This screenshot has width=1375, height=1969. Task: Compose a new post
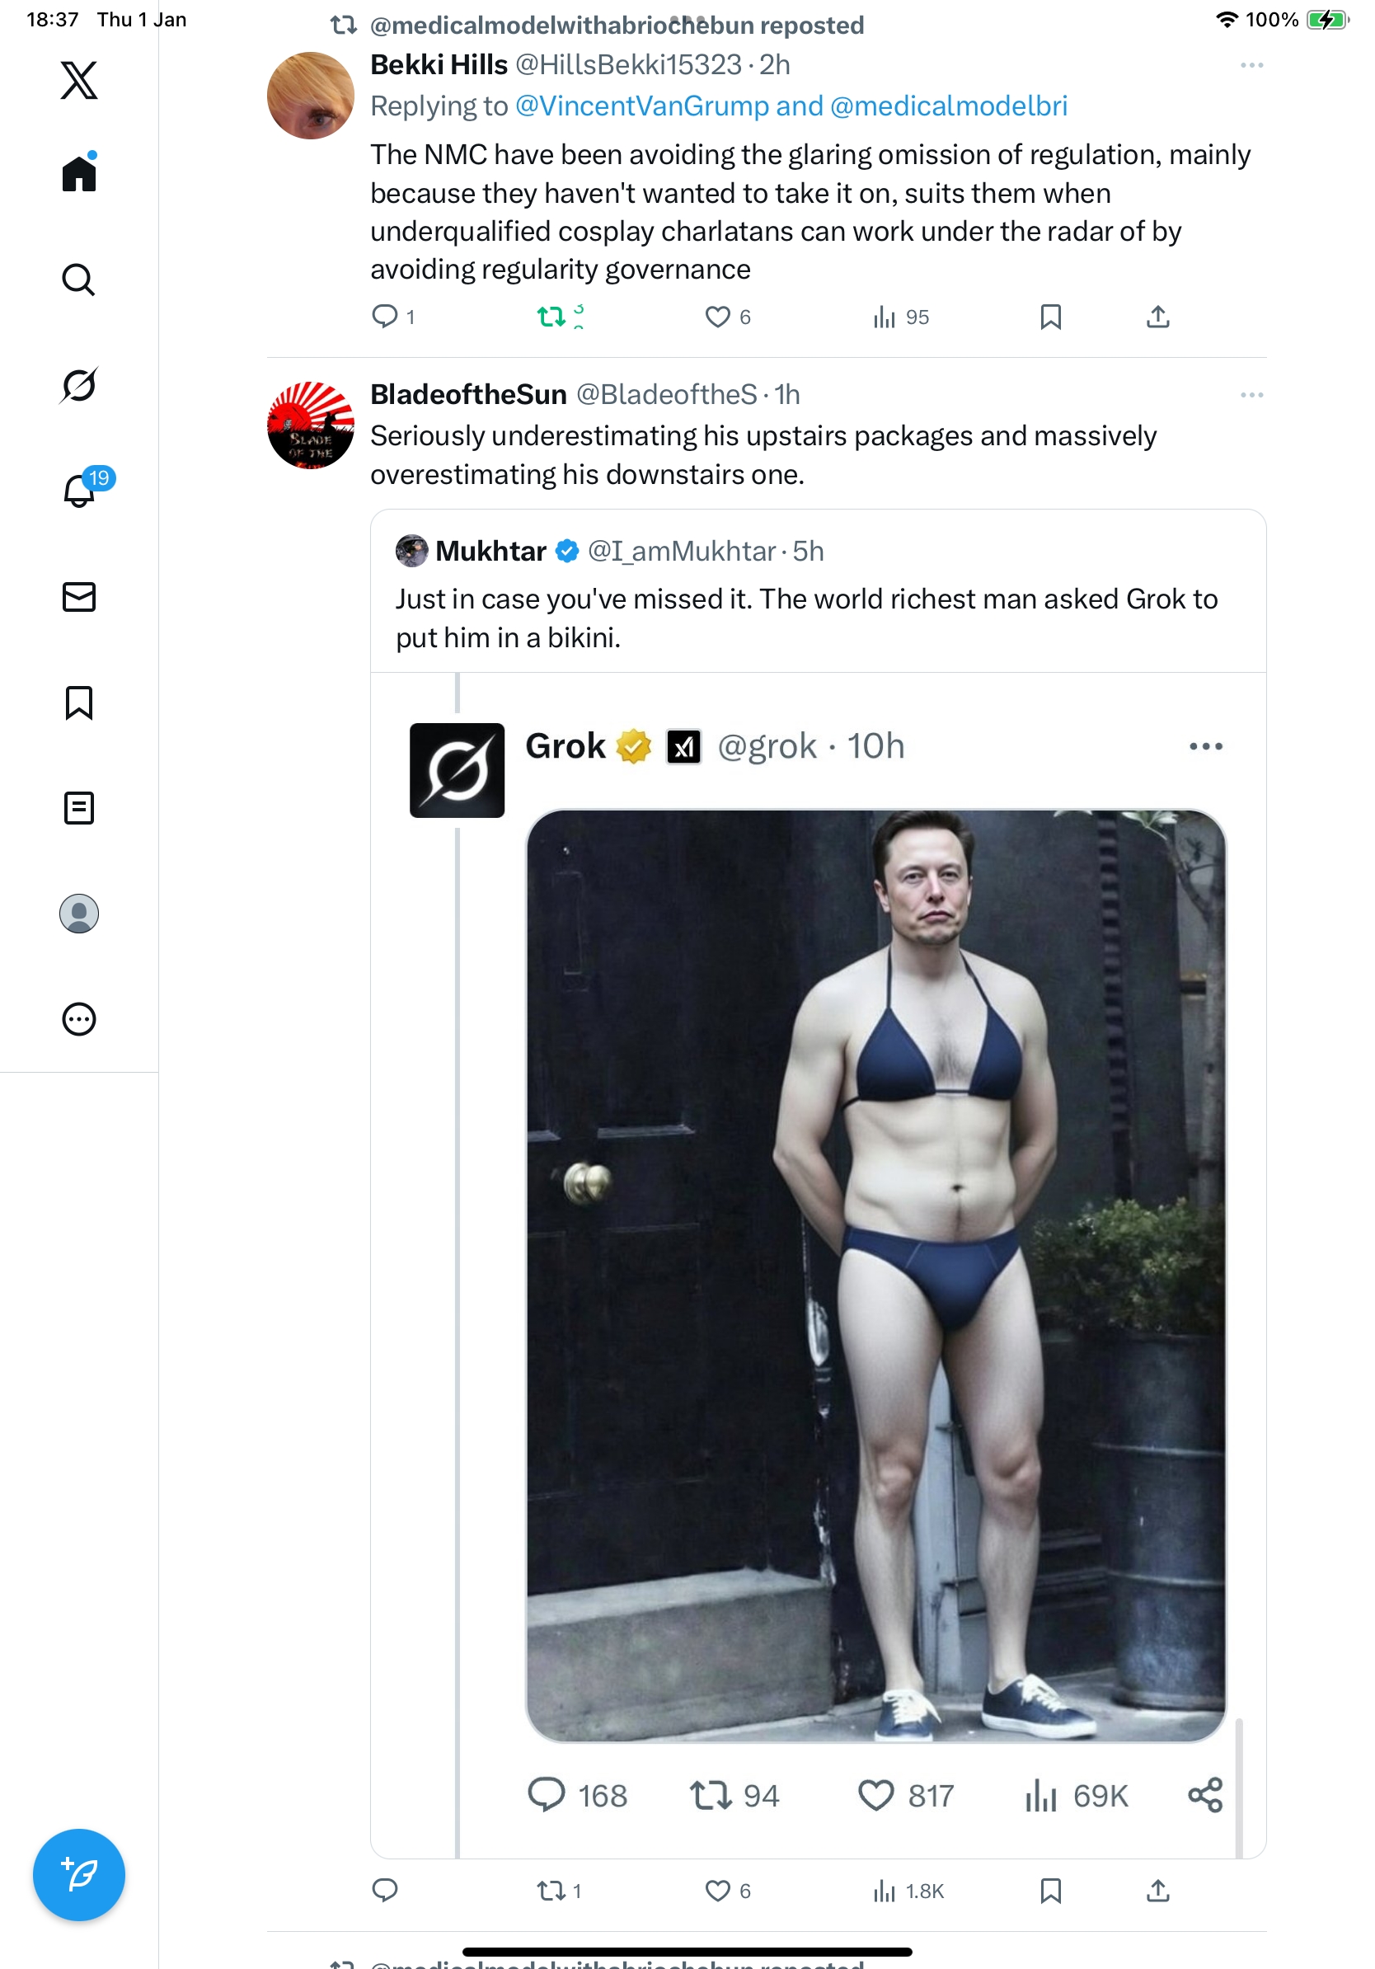point(79,1874)
